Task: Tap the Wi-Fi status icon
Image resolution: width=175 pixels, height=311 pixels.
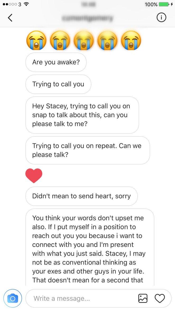Action: (26, 4)
